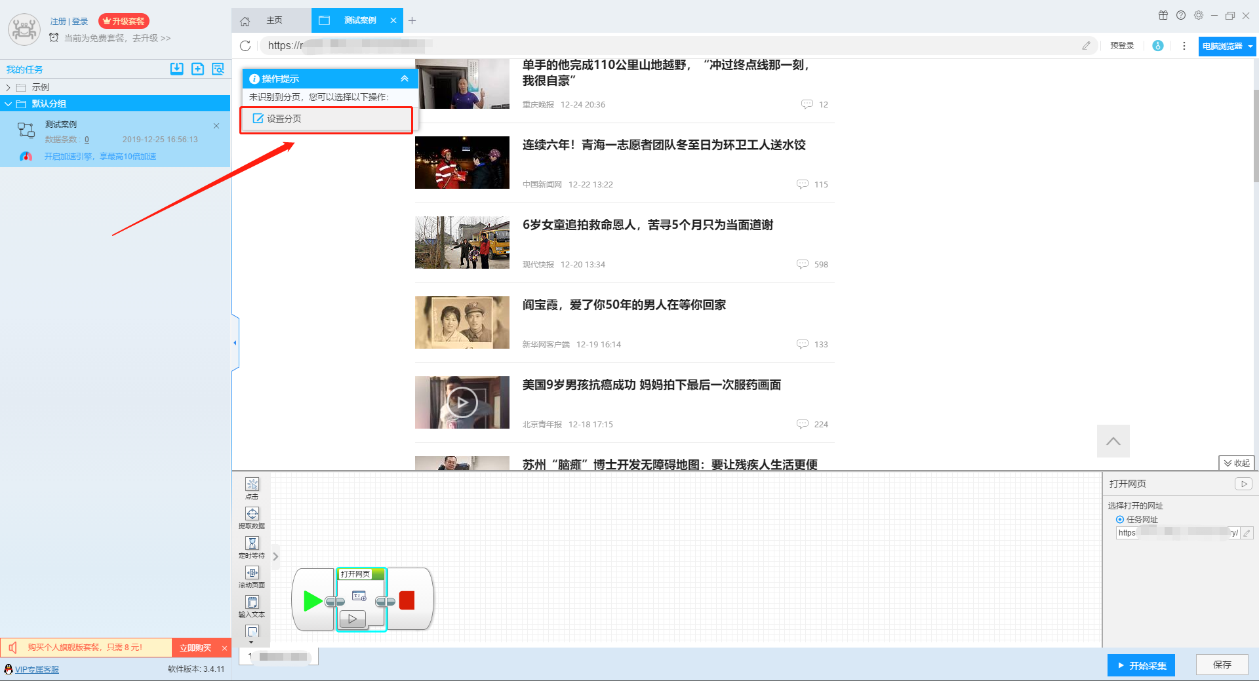Click the task URL field in properties

pos(1178,533)
